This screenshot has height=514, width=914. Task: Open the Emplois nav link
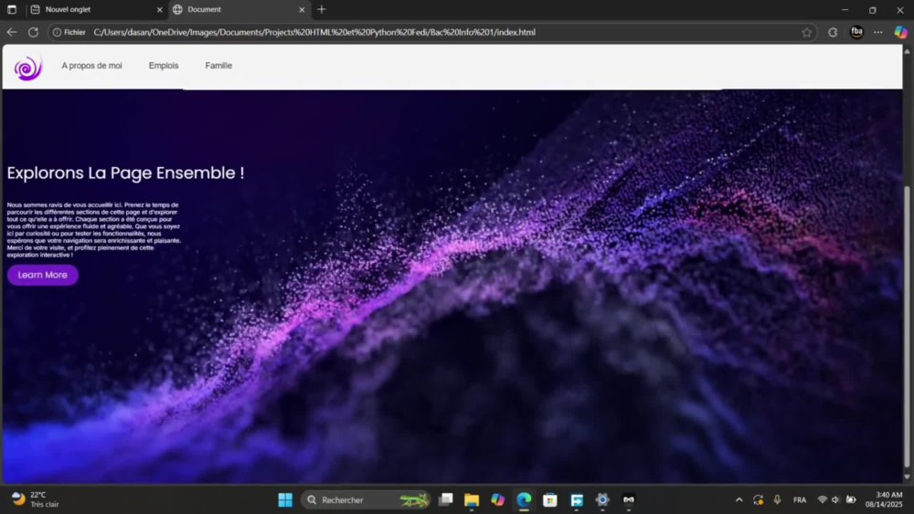[x=164, y=66]
